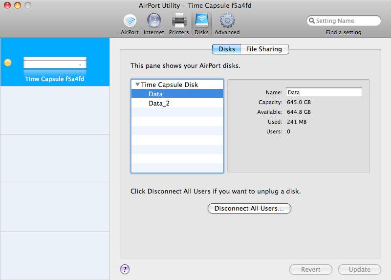Click the Setting Name search field
Viewport: 391px width, 280px height.
344,21
